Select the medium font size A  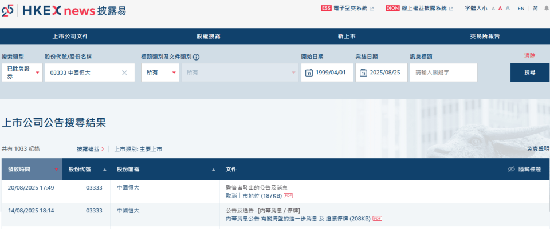[x=500, y=9]
